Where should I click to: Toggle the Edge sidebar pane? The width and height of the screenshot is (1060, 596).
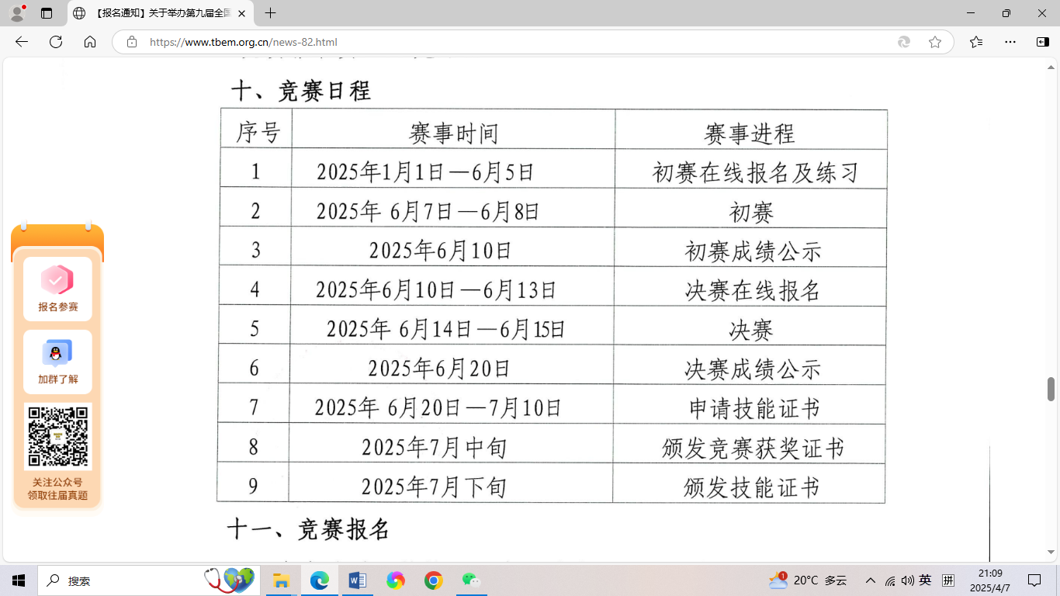(1042, 42)
